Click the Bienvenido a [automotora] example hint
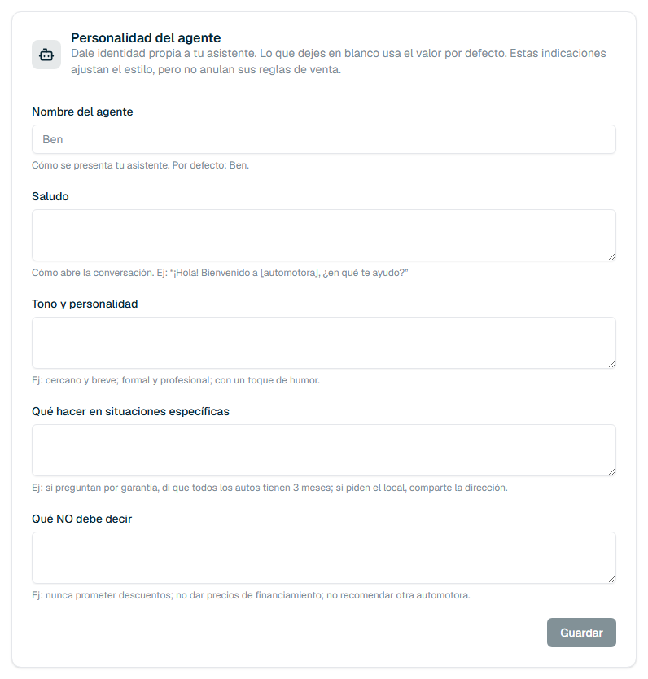The height and width of the screenshot is (679, 648). coord(220,273)
